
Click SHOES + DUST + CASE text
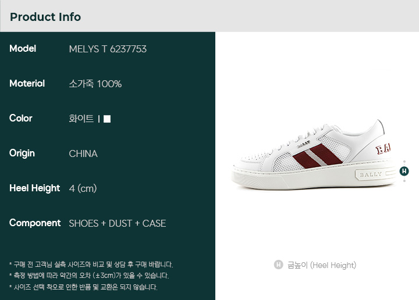(118, 223)
